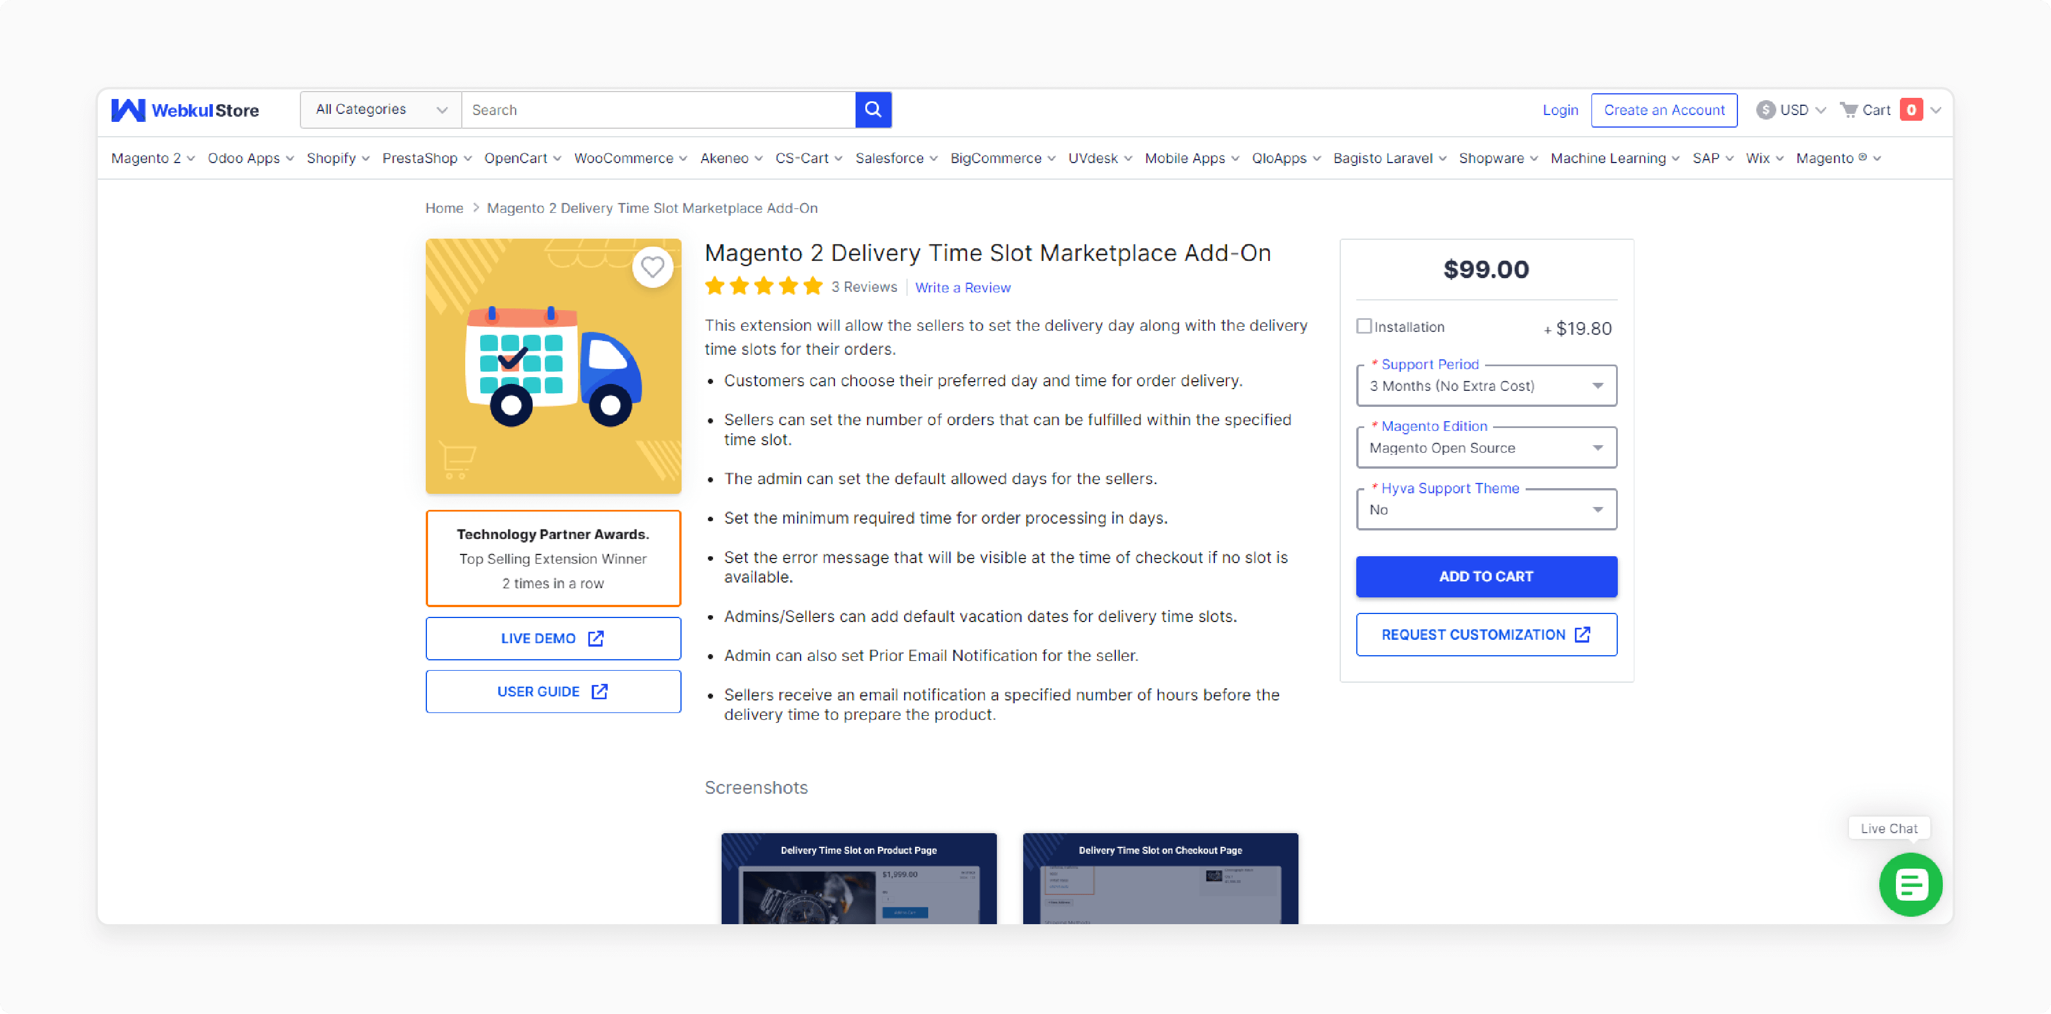The height and width of the screenshot is (1014, 2051).
Task: Open the Shopware menu
Action: tap(1498, 159)
